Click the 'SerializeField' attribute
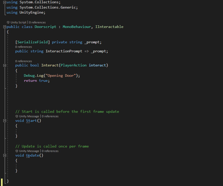 tap(33, 42)
